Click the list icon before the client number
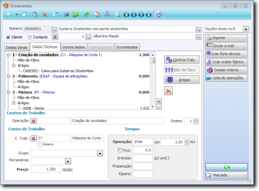The image size is (259, 191). (55, 37)
